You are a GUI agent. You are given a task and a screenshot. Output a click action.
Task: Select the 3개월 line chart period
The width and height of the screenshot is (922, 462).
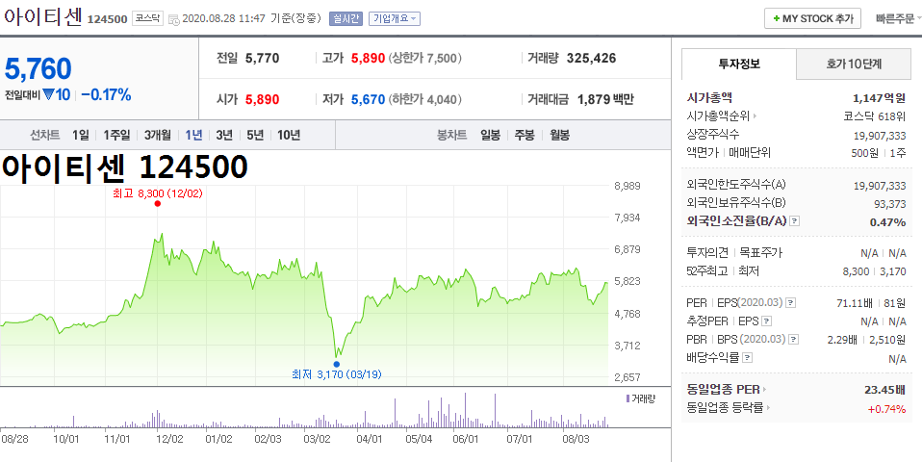point(158,135)
